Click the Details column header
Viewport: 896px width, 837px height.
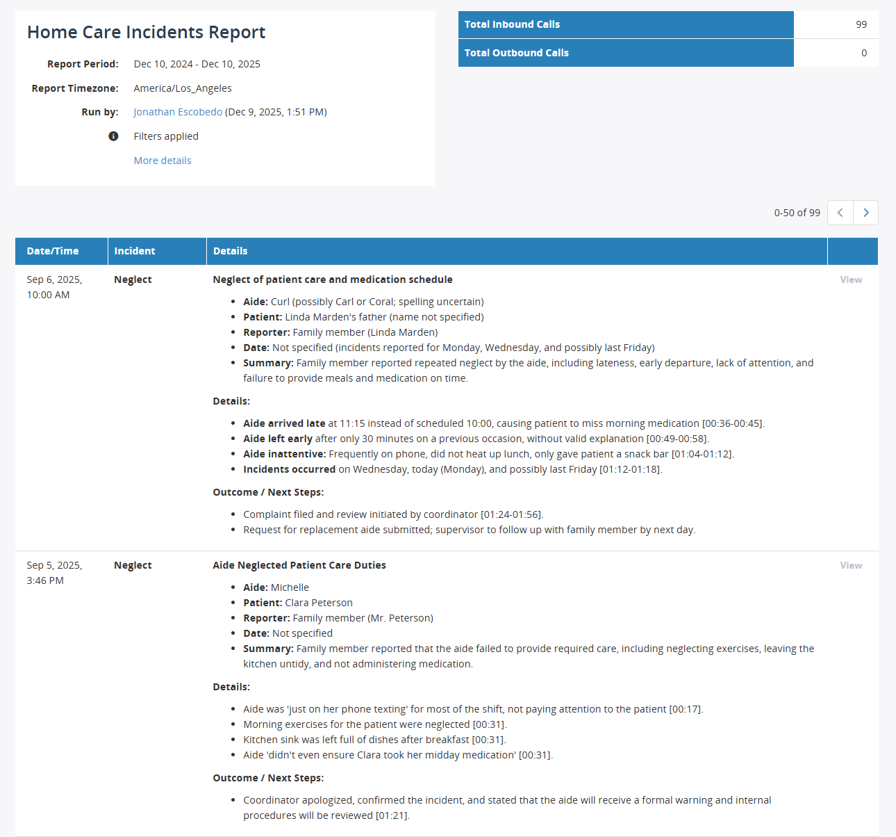point(231,251)
